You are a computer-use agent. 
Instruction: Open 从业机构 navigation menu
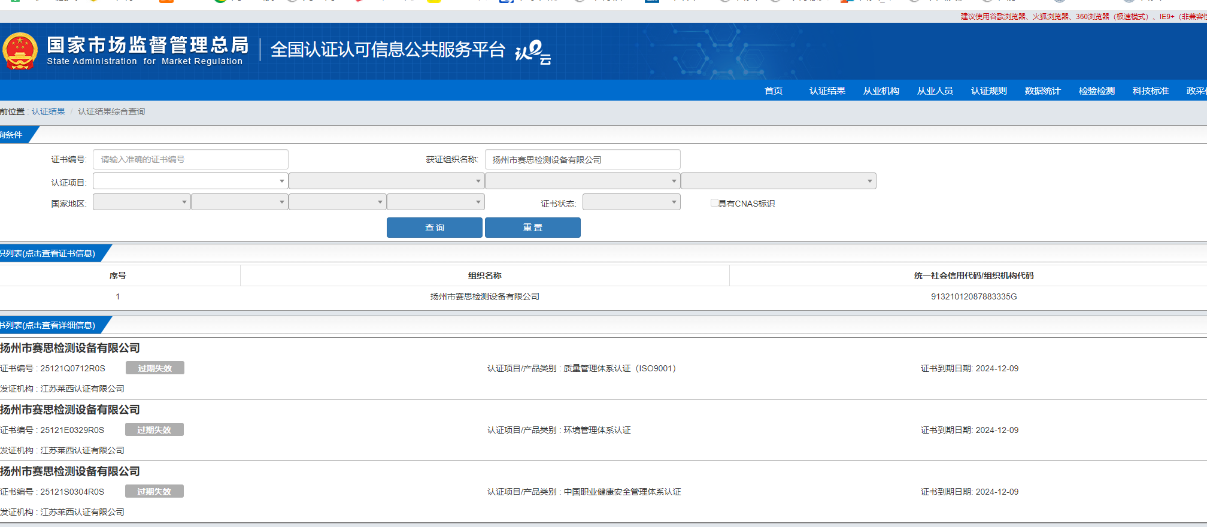point(881,90)
